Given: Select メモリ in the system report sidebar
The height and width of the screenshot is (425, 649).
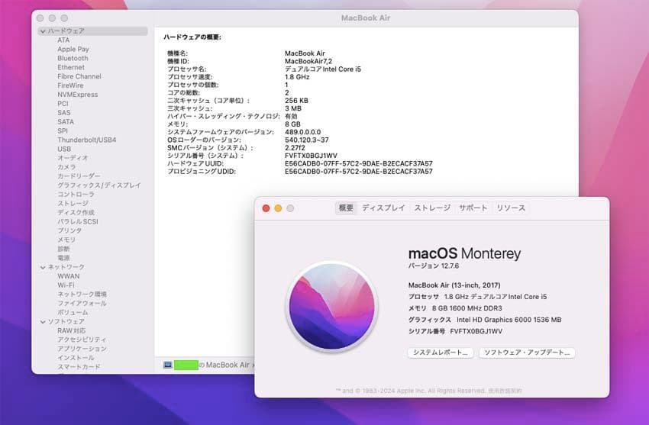Looking at the screenshot, I should (66, 240).
